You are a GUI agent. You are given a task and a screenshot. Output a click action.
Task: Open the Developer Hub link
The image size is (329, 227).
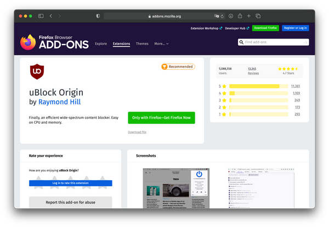(x=237, y=28)
